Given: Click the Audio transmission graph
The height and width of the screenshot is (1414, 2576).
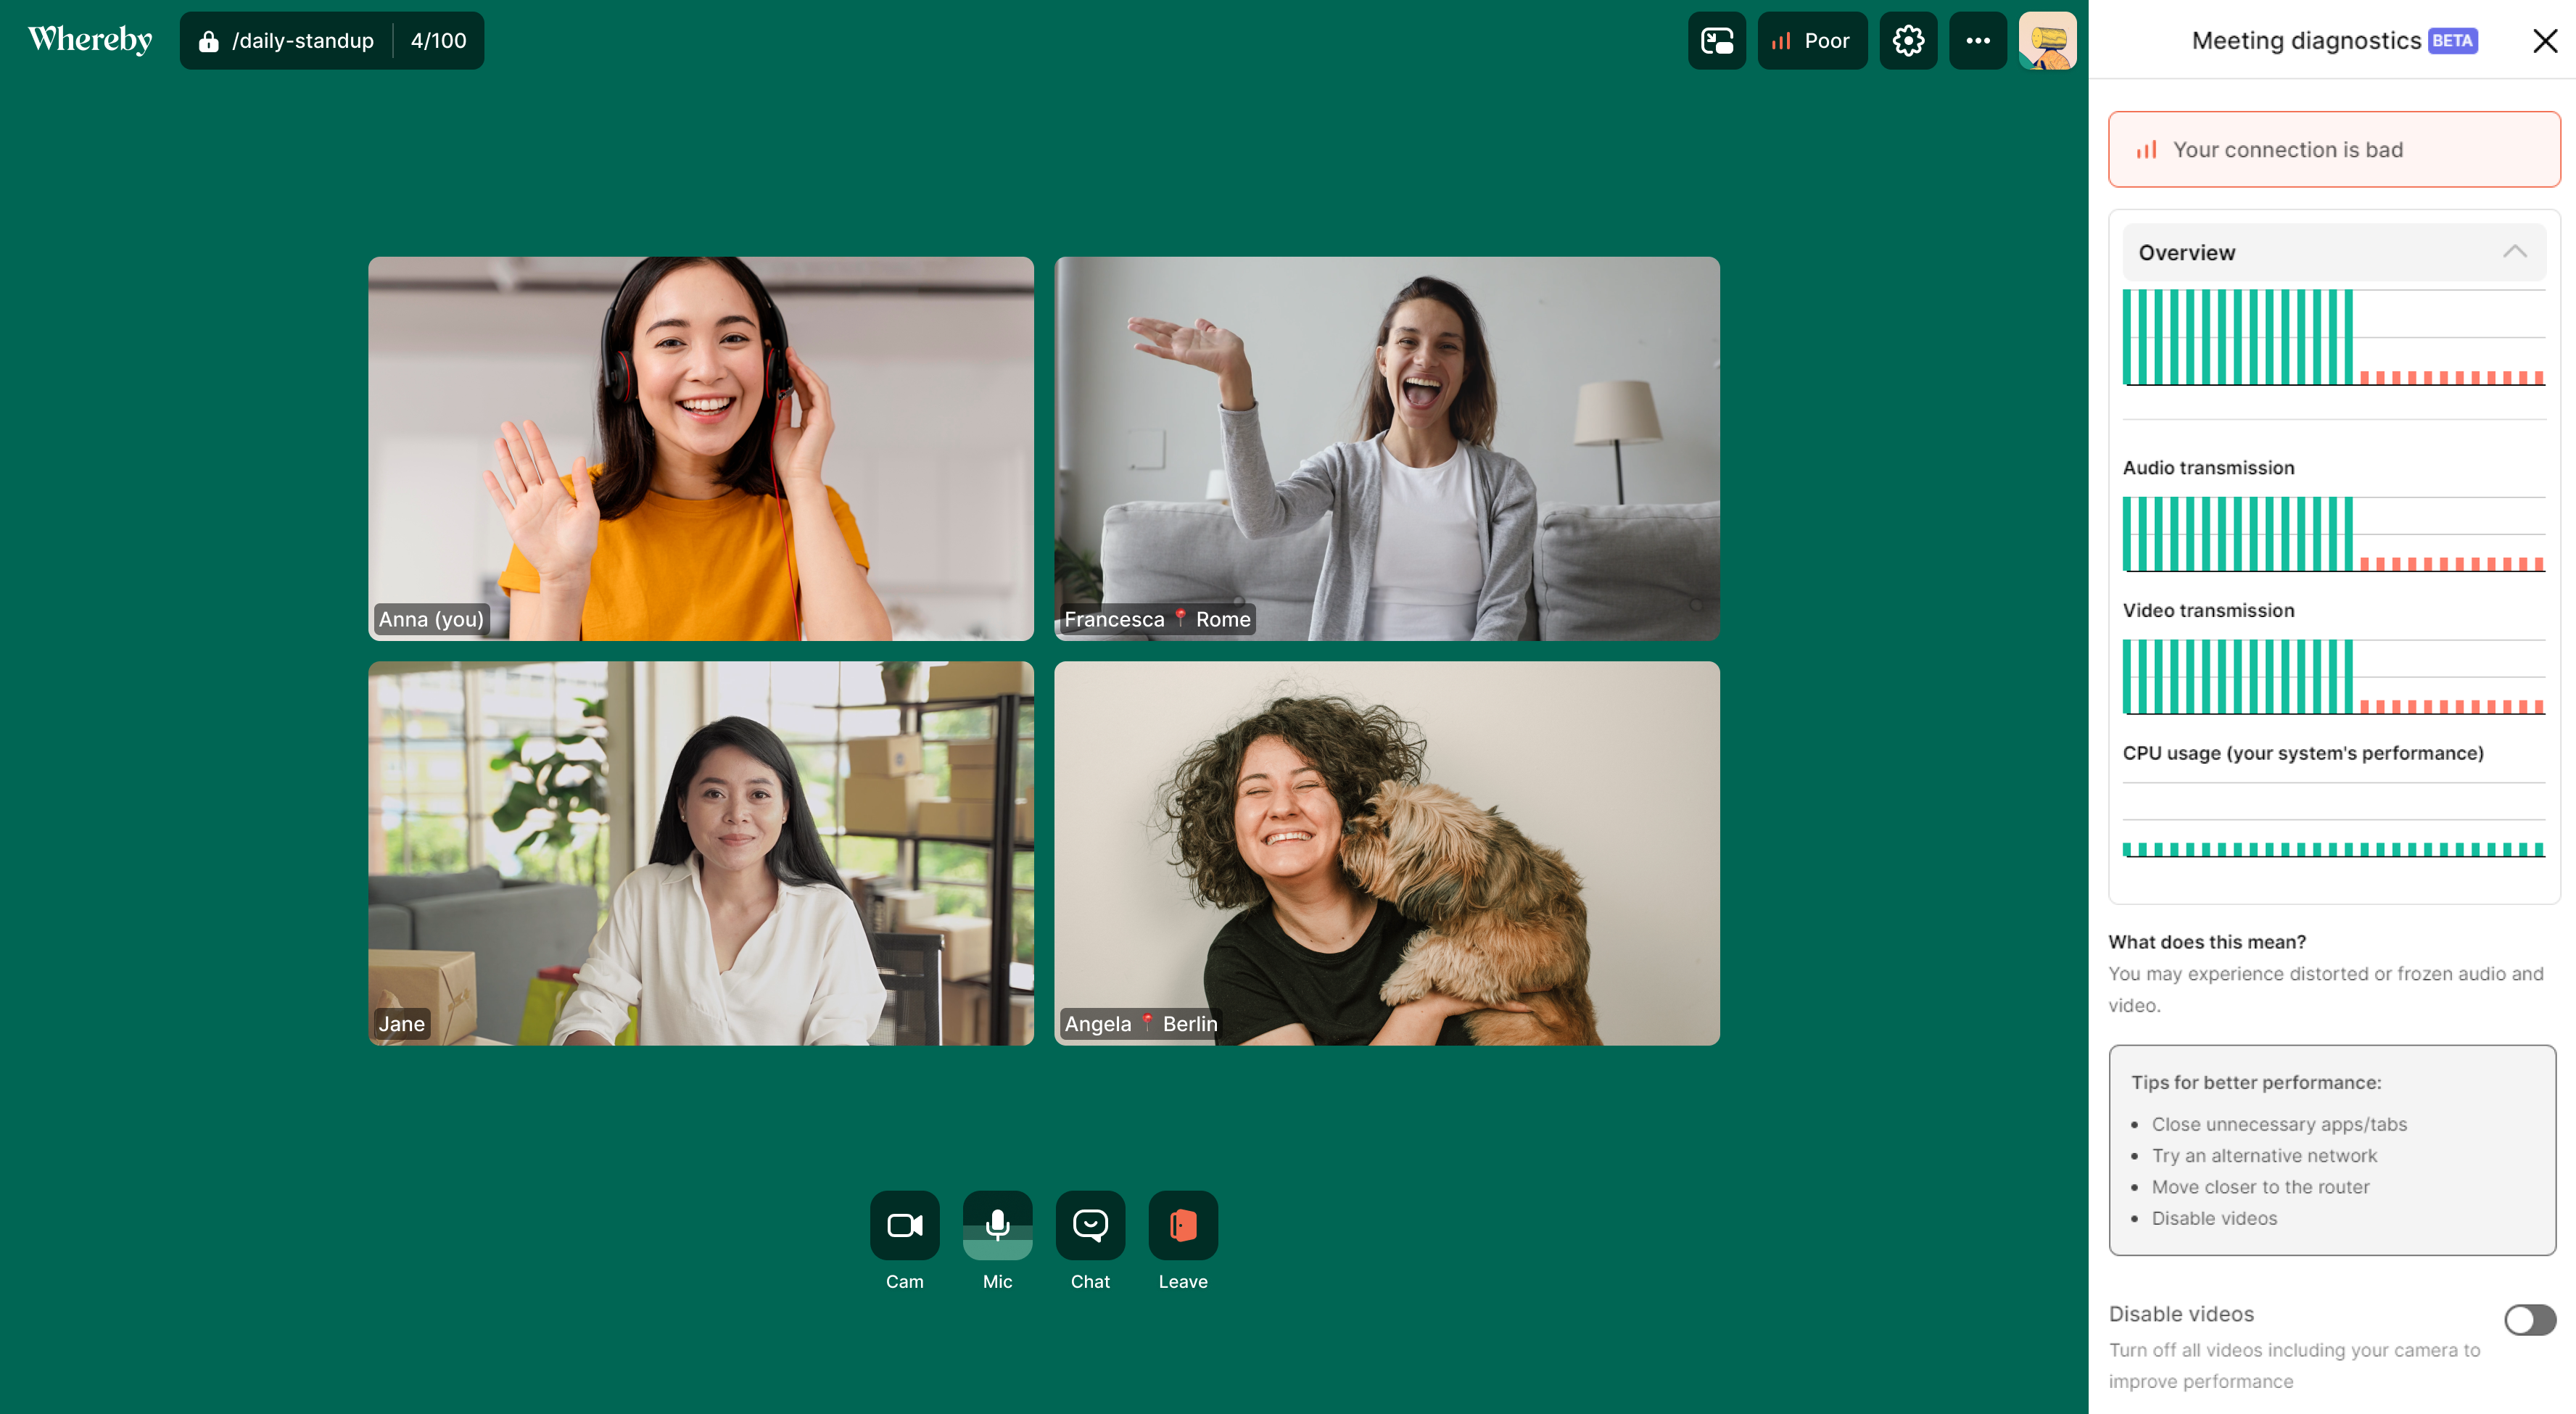Looking at the screenshot, I should 2333,534.
